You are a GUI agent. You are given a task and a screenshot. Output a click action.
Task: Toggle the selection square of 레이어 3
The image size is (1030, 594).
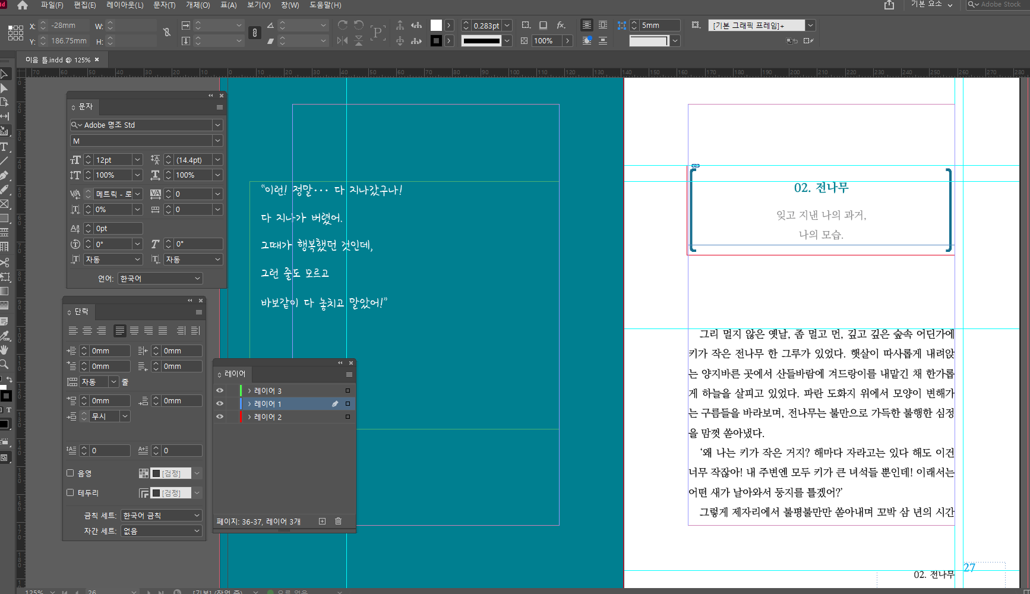tap(347, 390)
